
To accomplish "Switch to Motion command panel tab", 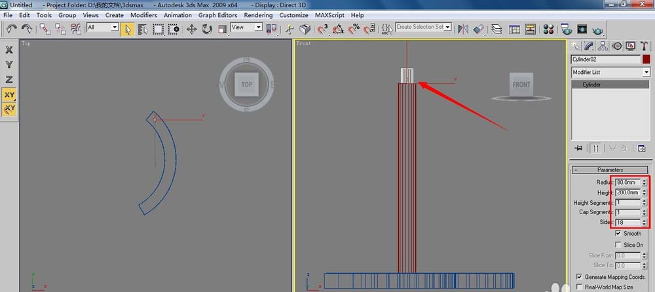I will pos(616,46).
